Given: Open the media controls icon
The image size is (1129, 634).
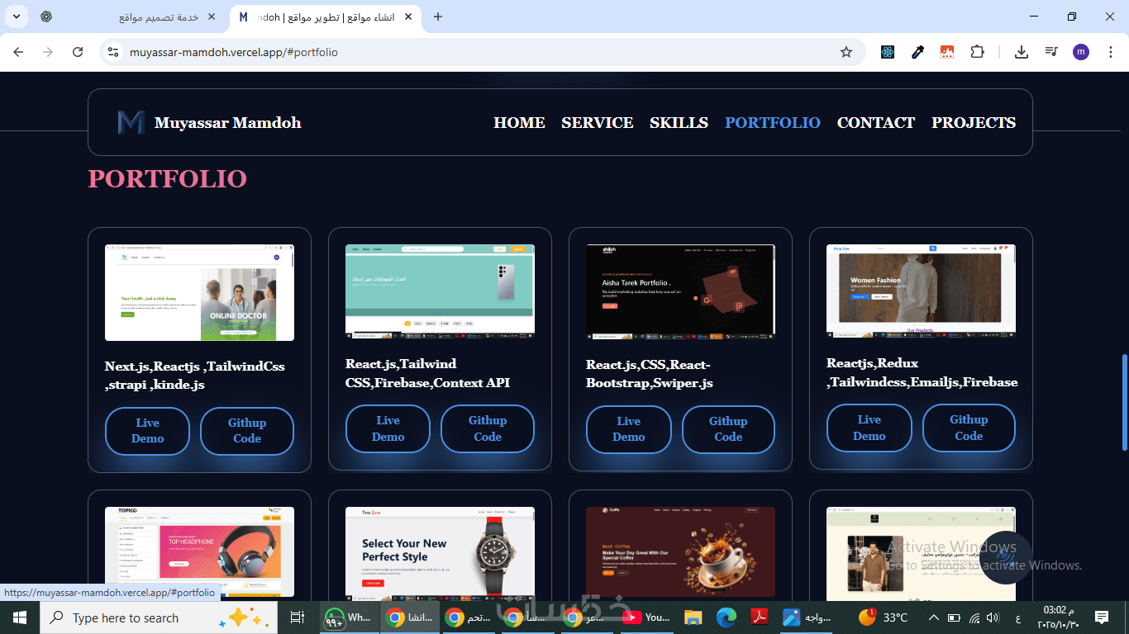Looking at the screenshot, I should tap(1051, 52).
